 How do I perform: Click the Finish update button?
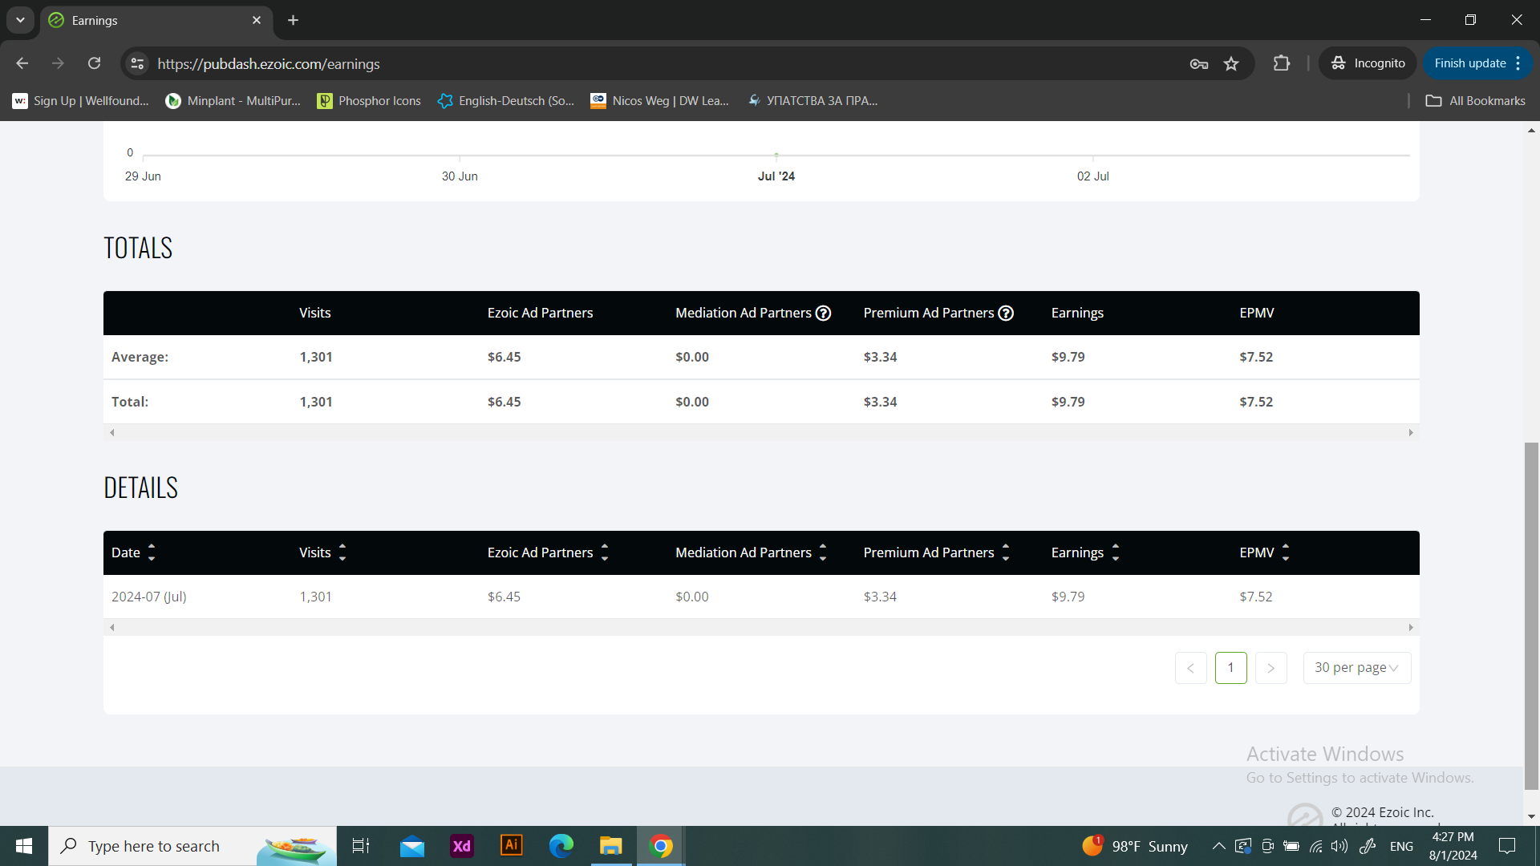pos(1469,63)
